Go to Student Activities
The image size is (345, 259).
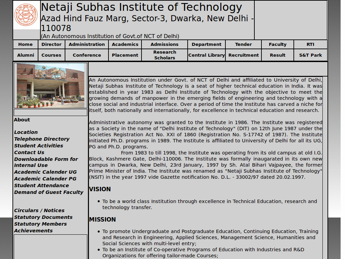pyautogui.click(x=38, y=146)
